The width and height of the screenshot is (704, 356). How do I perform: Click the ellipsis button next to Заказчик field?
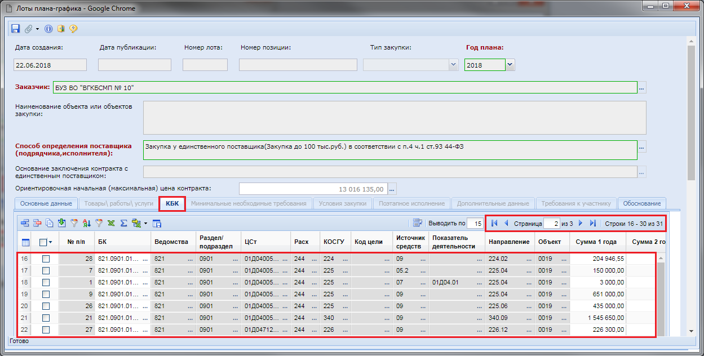point(642,88)
